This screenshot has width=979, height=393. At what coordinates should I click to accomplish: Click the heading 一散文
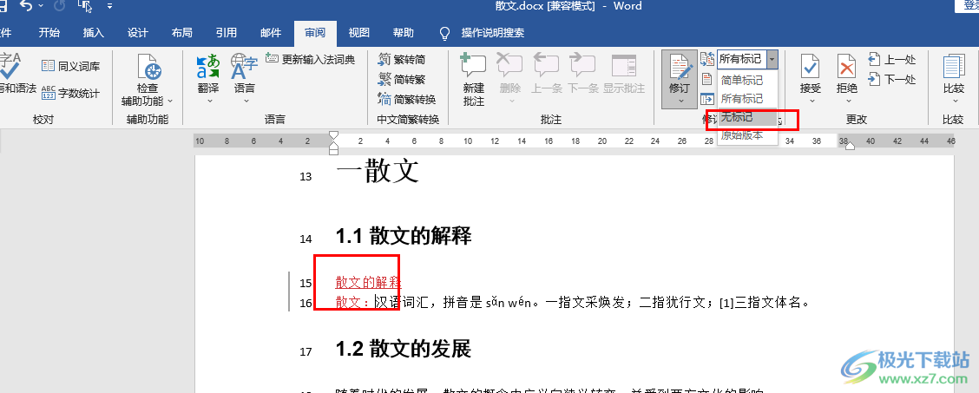coord(378,171)
